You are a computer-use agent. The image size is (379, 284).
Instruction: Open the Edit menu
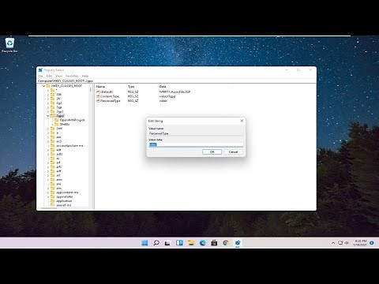pyautogui.click(x=49, y=76)
